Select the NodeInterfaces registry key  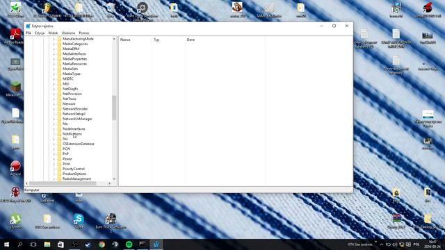pos(74,128)
